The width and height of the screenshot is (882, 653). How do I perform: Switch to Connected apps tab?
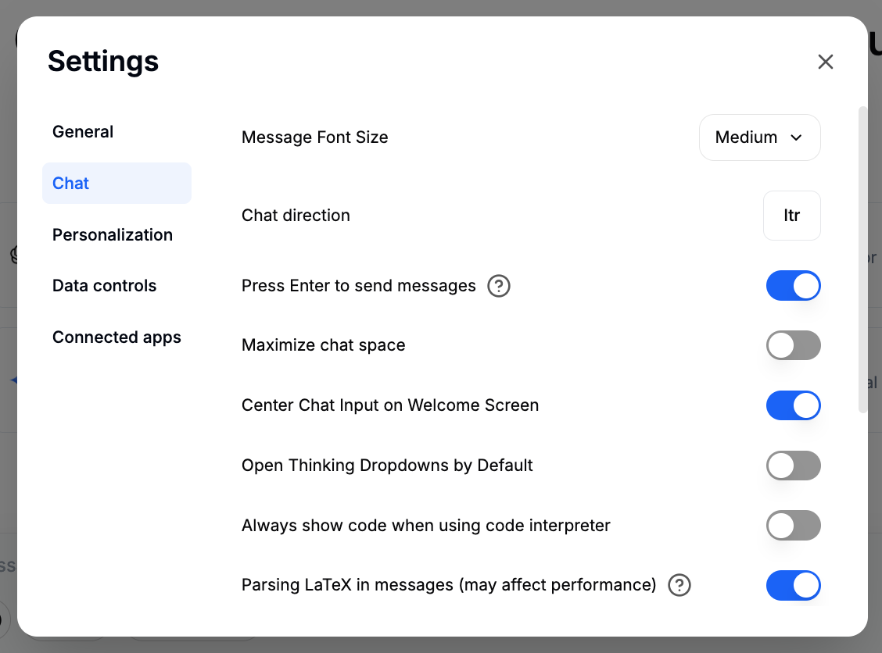tap(117, 337)
